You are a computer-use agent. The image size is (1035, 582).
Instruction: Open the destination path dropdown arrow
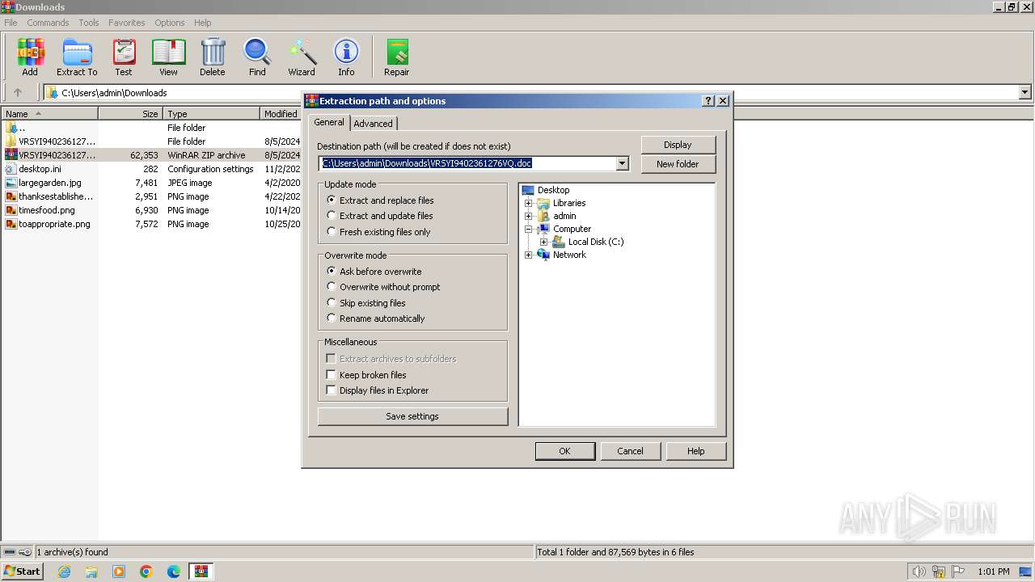(622, 163)
